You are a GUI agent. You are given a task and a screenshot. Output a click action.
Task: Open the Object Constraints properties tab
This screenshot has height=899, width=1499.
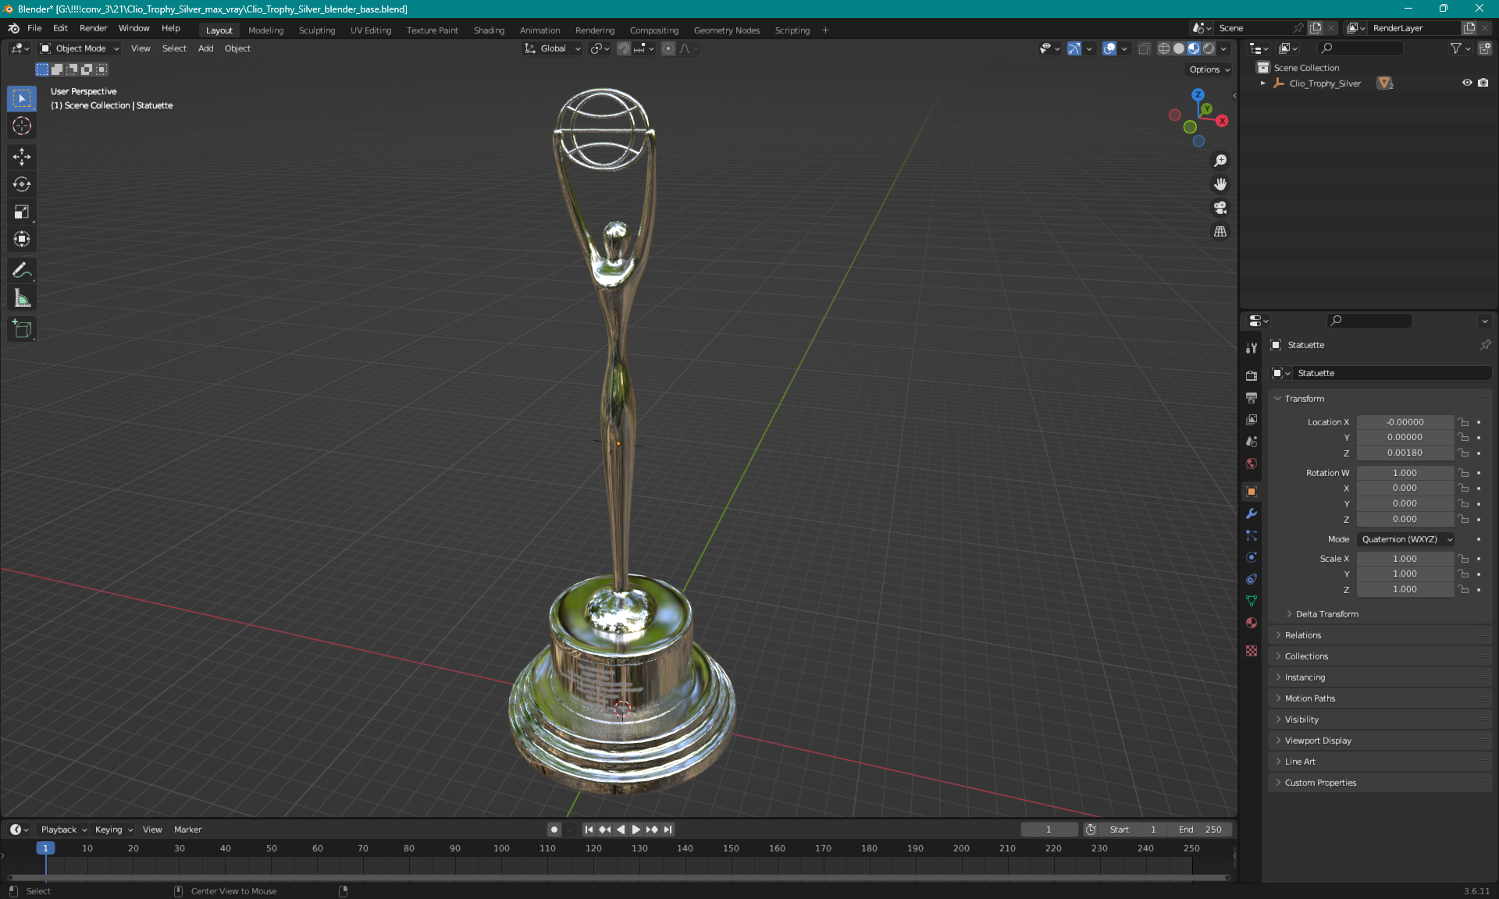point(1252,579)
